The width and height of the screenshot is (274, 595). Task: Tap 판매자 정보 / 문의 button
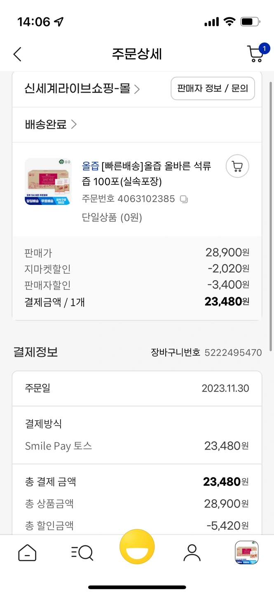click(x=213, y=88)
